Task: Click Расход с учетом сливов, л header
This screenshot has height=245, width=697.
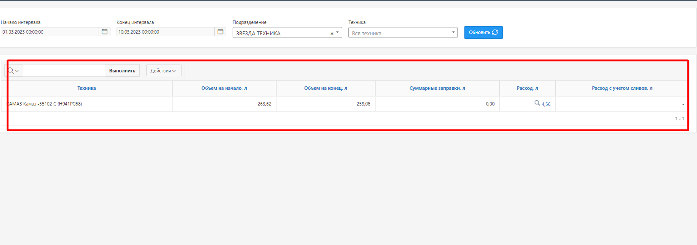Action: tap(622, 88)
